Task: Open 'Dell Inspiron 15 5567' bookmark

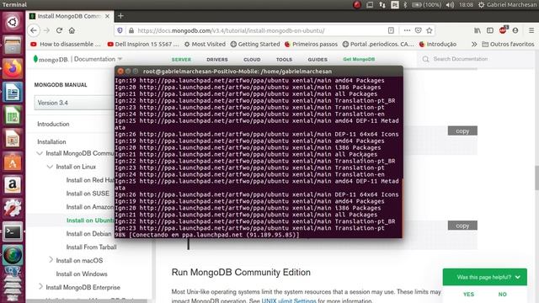Action: coord(143,44)
